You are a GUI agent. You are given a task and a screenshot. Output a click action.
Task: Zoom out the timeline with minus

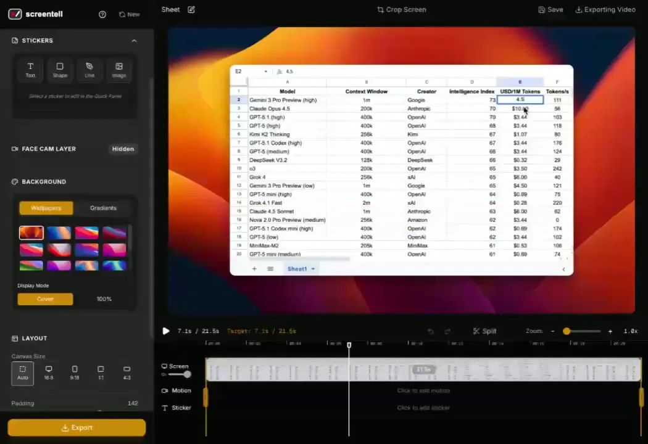click(552, 331)
